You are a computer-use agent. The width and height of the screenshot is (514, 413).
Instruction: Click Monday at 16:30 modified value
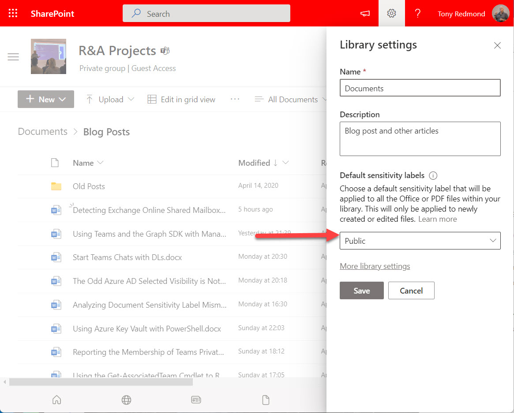[x=263, y=304]
